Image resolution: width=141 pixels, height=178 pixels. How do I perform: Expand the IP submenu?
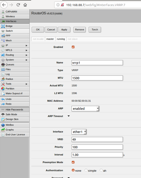(x=27, y=45)
